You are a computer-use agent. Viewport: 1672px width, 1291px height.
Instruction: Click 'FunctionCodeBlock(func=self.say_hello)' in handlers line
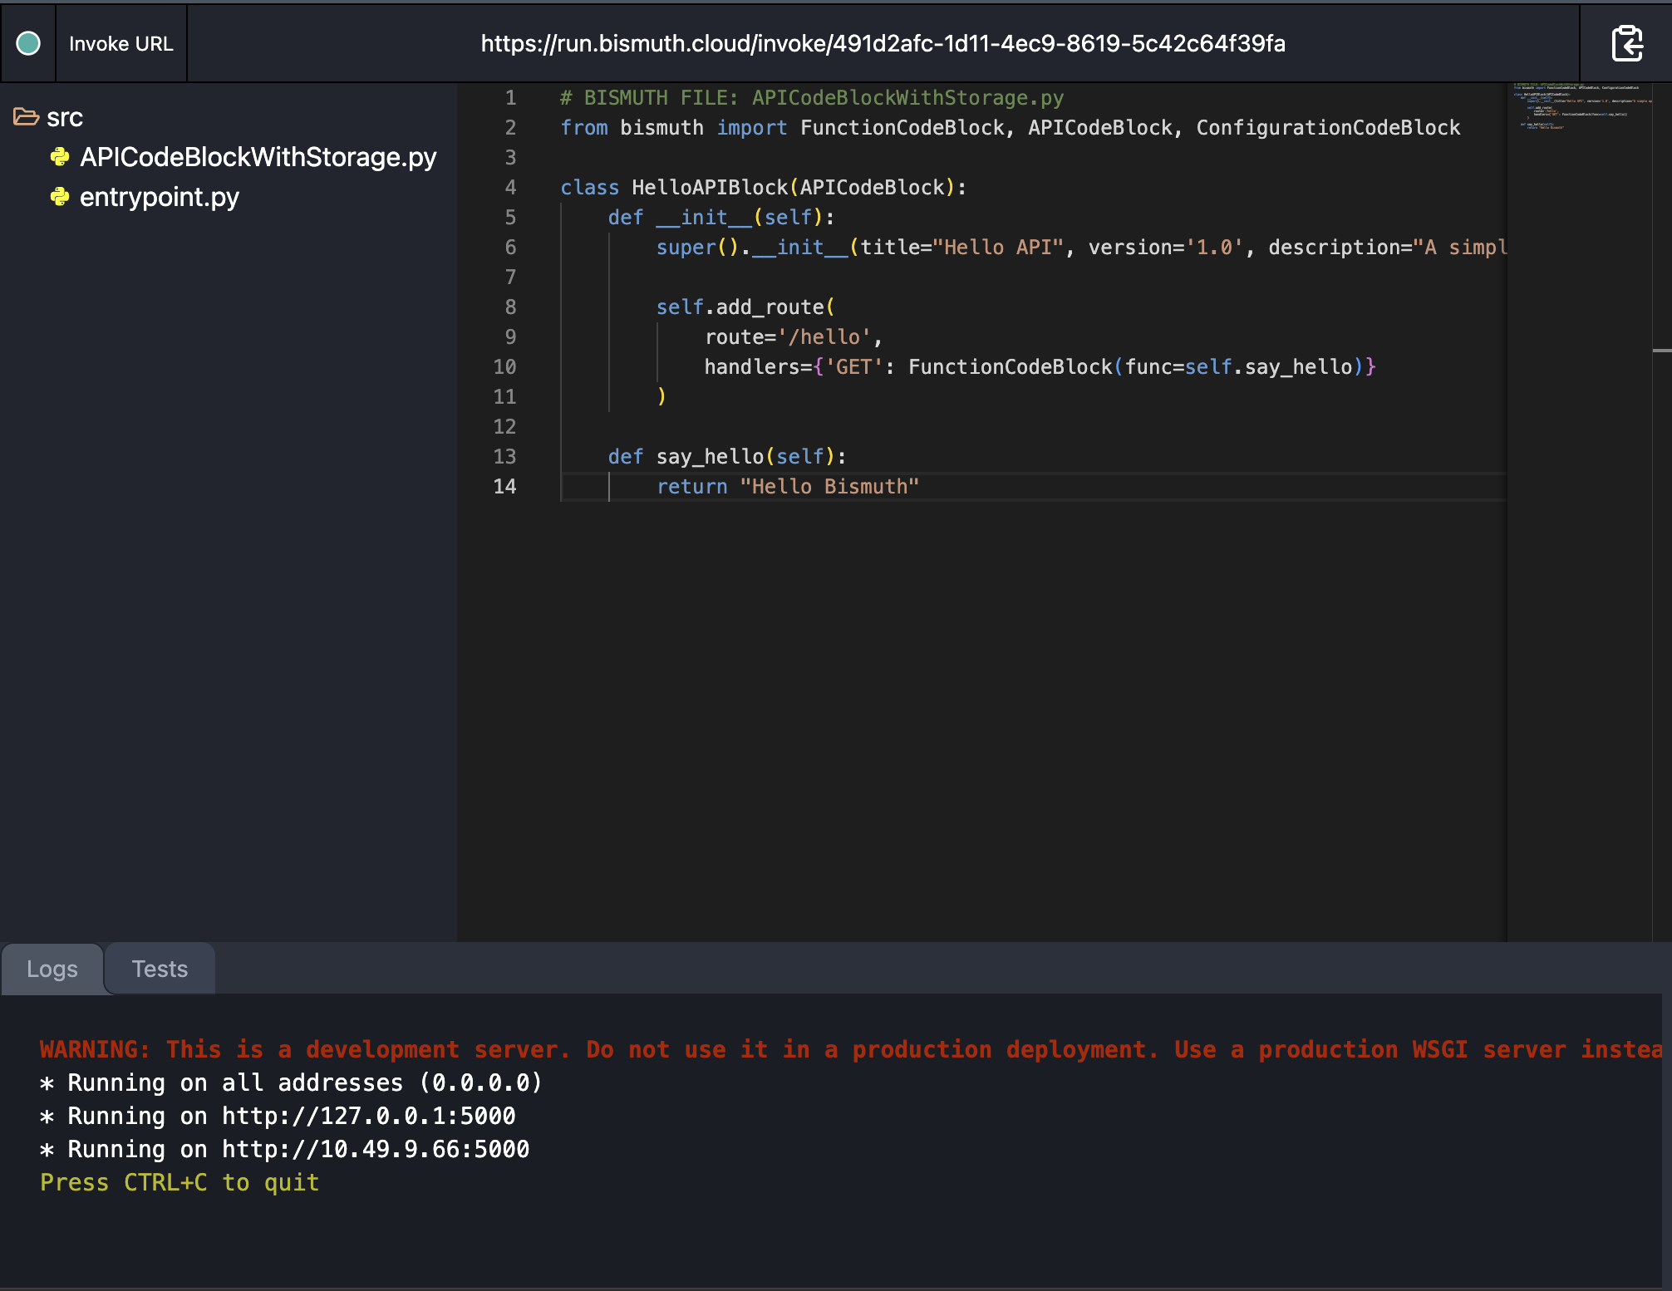tap(1136, 367)
